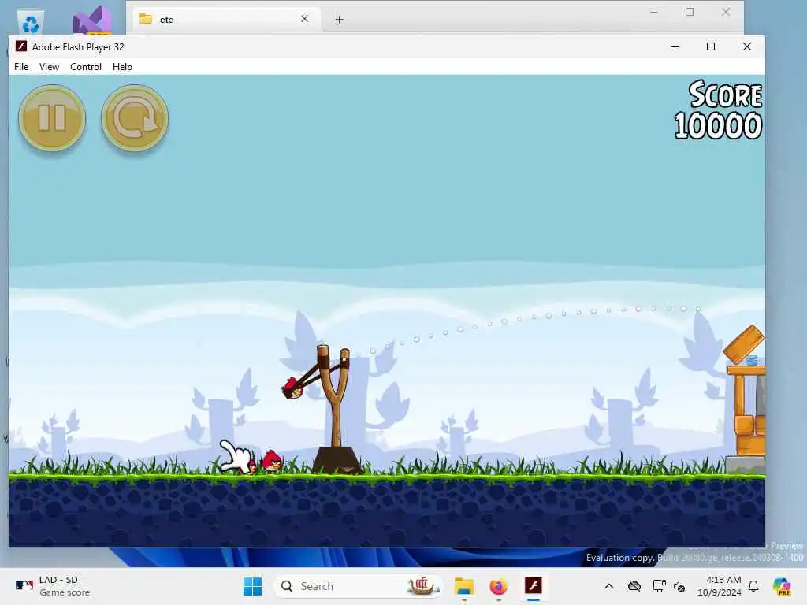Viewport: 807px width, 605px height.
Task: Open the View menu in Flash Player
Action: 50,67
